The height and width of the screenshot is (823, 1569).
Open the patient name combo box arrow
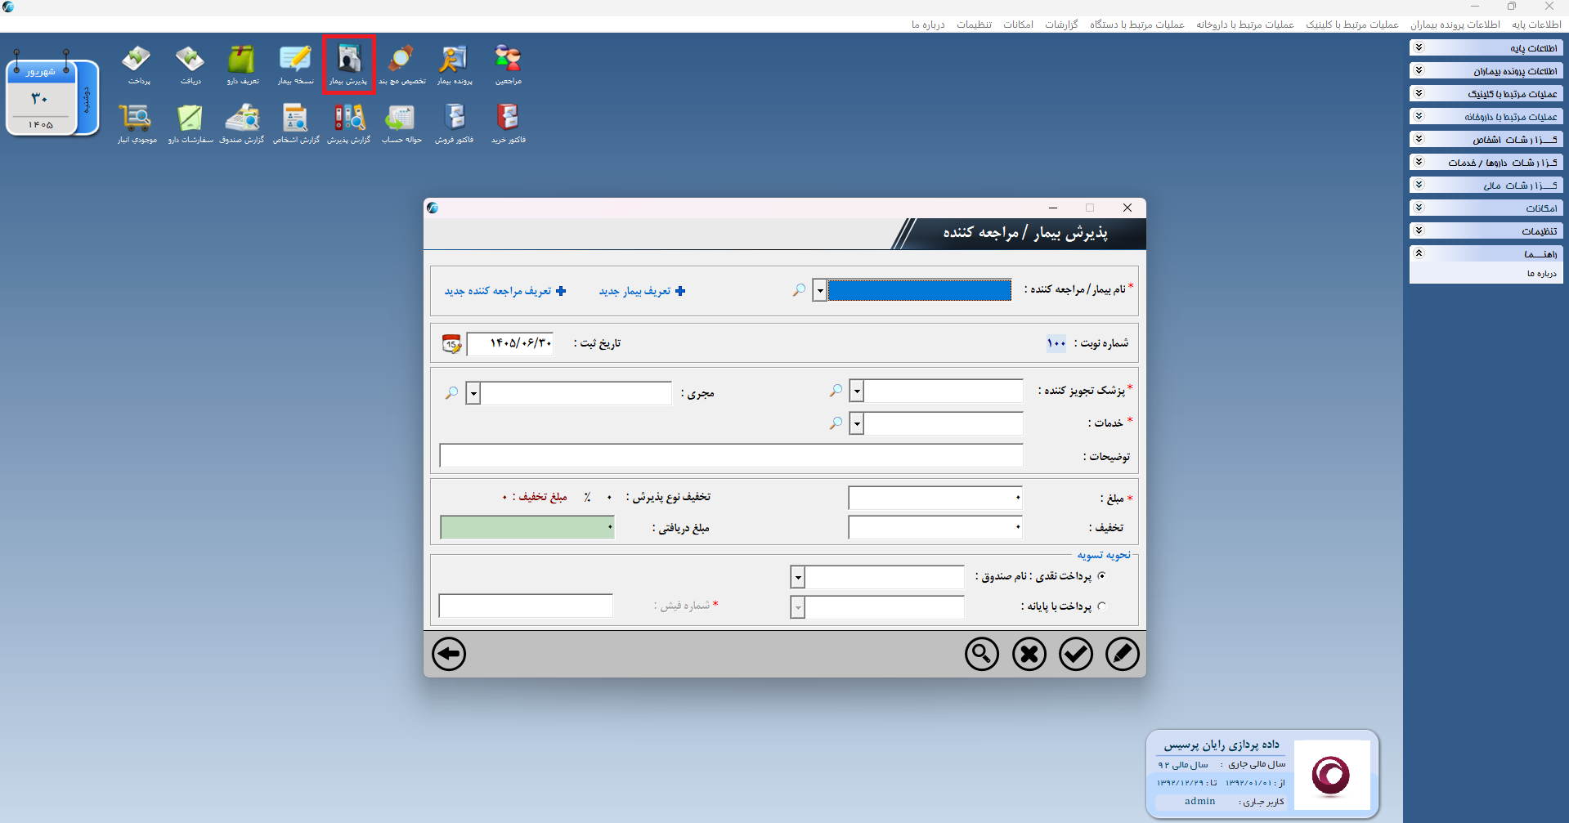click(x=819, y=290)
